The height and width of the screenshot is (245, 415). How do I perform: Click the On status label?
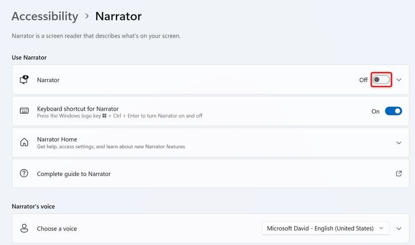(x=375, y=111)
